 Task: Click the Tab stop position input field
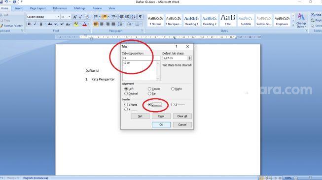(x=141, y=58)
